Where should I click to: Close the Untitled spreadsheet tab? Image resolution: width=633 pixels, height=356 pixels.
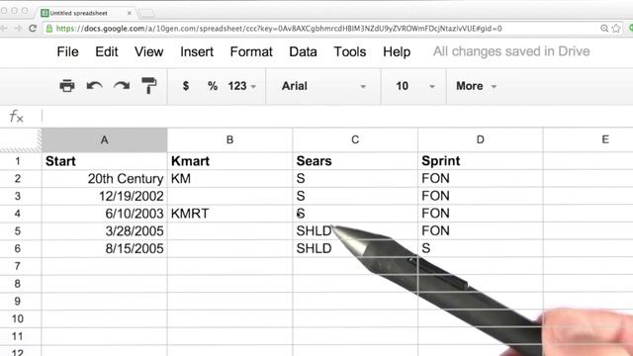pyautogui.click(x=130, y=13)
